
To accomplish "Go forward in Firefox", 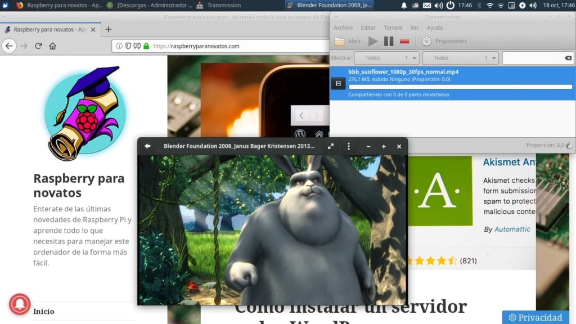I will click(x=24, y=46).
